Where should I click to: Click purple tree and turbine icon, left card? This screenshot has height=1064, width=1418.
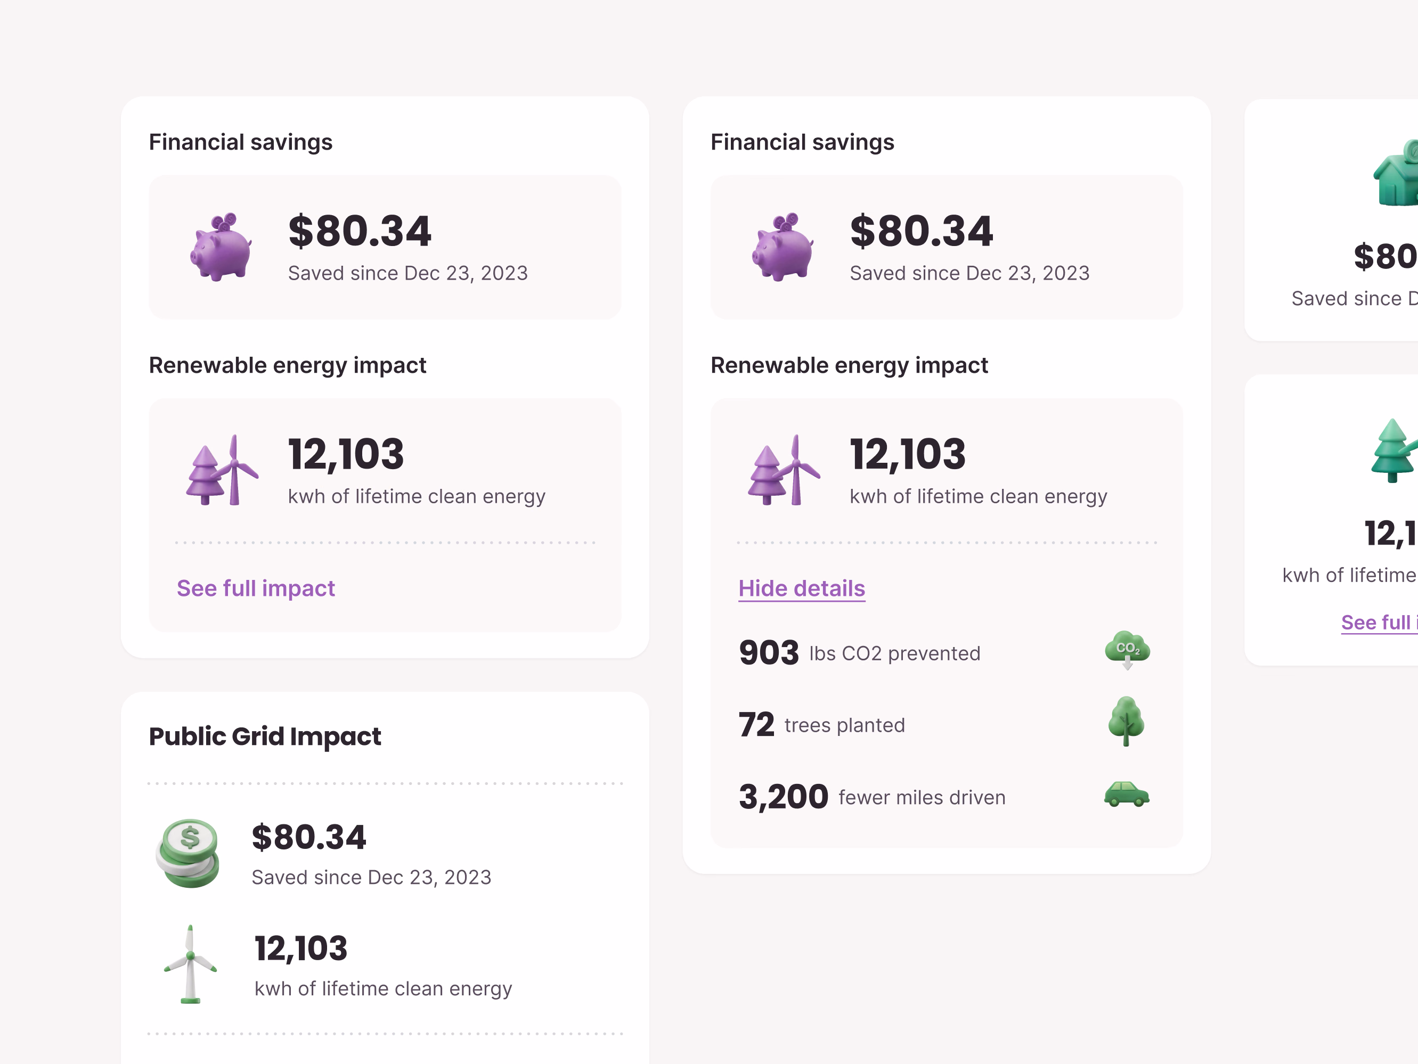tap(222, 470)
